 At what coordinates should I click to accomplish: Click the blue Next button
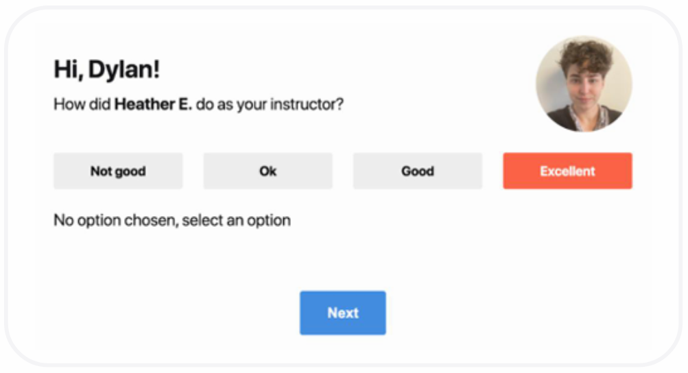click(x=342, y=313)
